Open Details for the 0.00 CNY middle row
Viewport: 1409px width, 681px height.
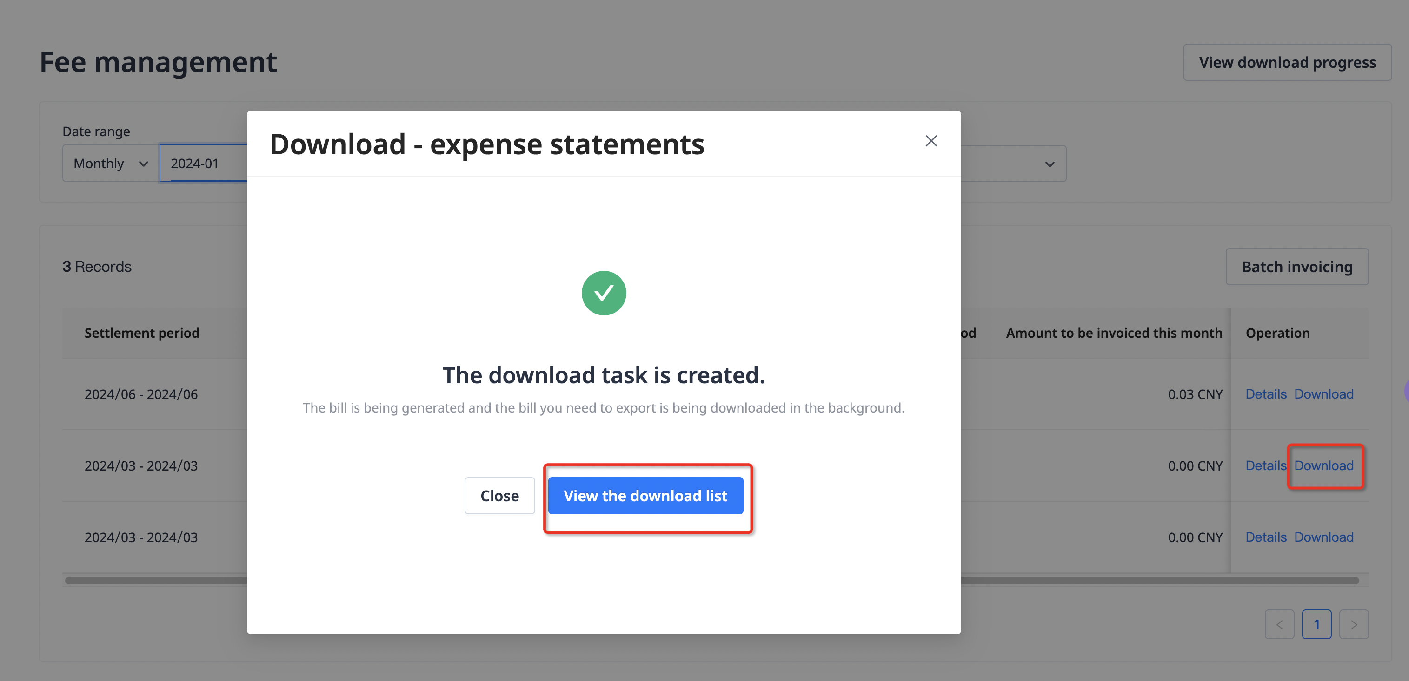[x=1265, y=465]
